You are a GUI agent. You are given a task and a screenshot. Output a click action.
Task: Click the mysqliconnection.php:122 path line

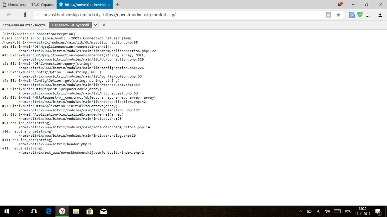click(x=87, y=51)
